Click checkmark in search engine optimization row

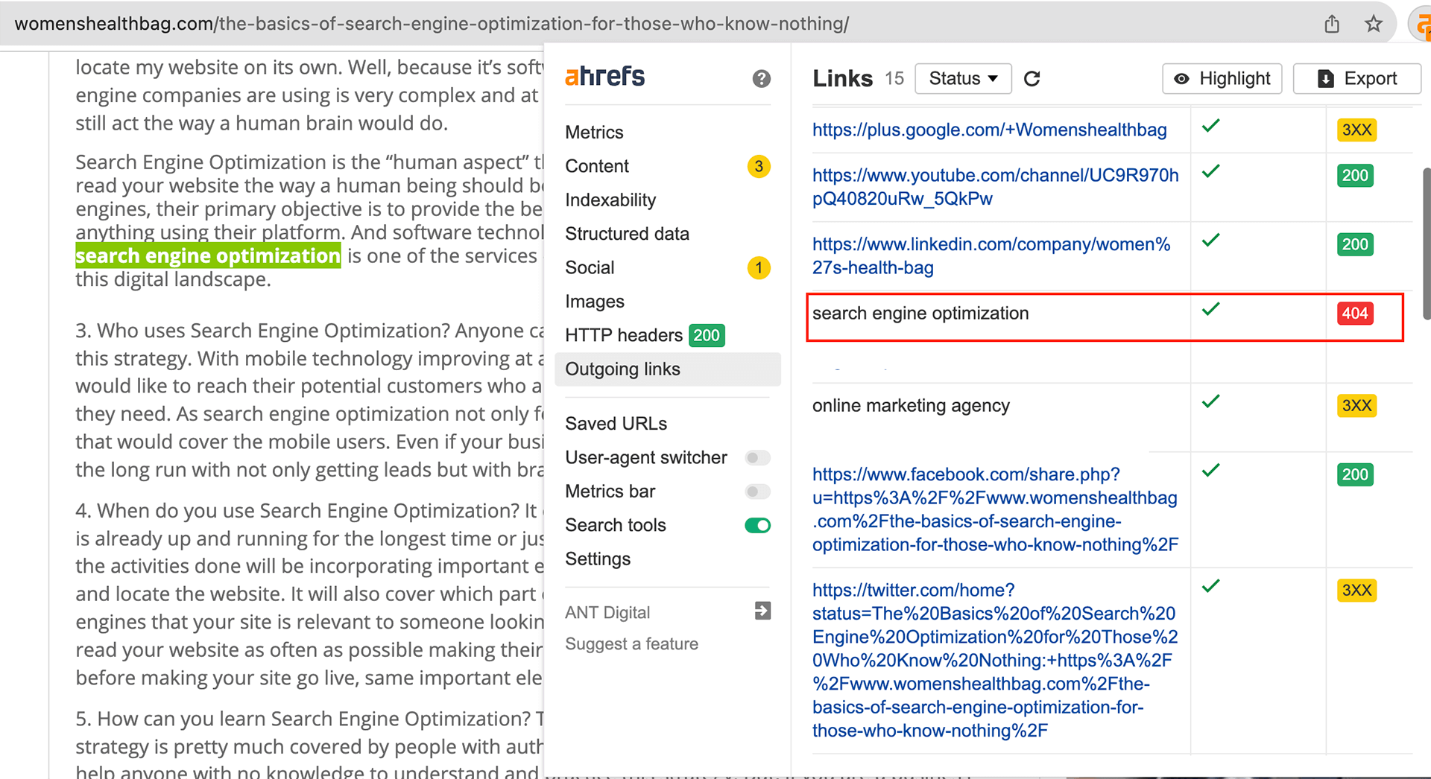(1211, 309)
